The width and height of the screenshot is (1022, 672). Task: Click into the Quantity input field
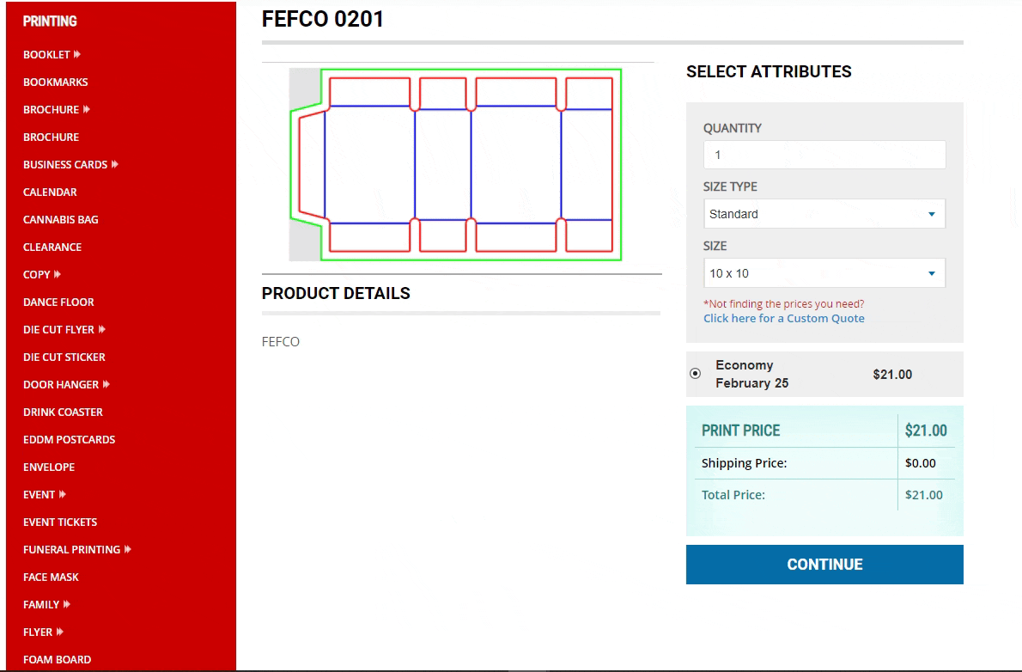824,156
